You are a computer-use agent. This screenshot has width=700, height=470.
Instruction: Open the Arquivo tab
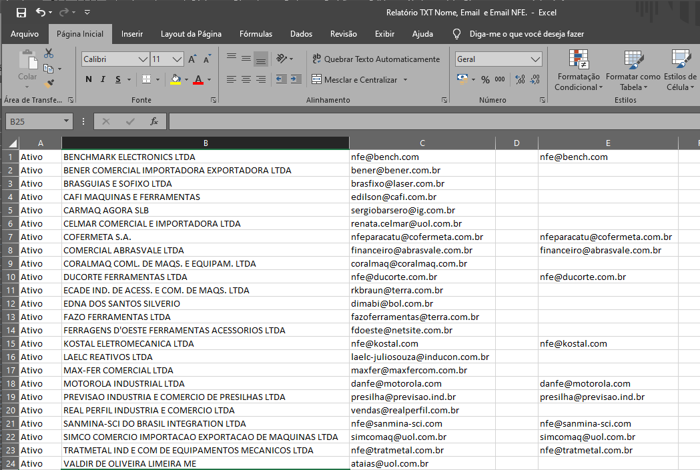coord(25,34)
